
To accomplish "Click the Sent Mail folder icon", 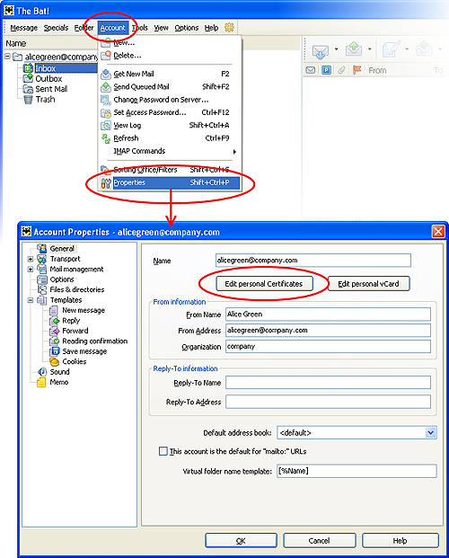I will click(x=28, y=89).
